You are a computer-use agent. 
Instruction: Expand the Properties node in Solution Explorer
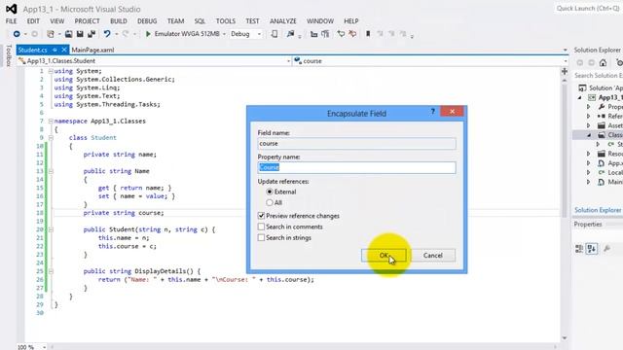point(589,107)
